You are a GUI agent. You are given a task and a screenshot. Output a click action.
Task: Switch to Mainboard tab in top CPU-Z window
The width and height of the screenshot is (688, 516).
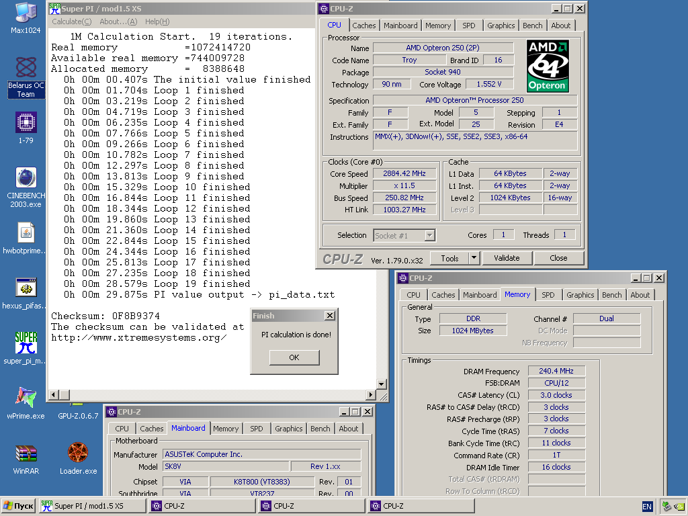400,26
